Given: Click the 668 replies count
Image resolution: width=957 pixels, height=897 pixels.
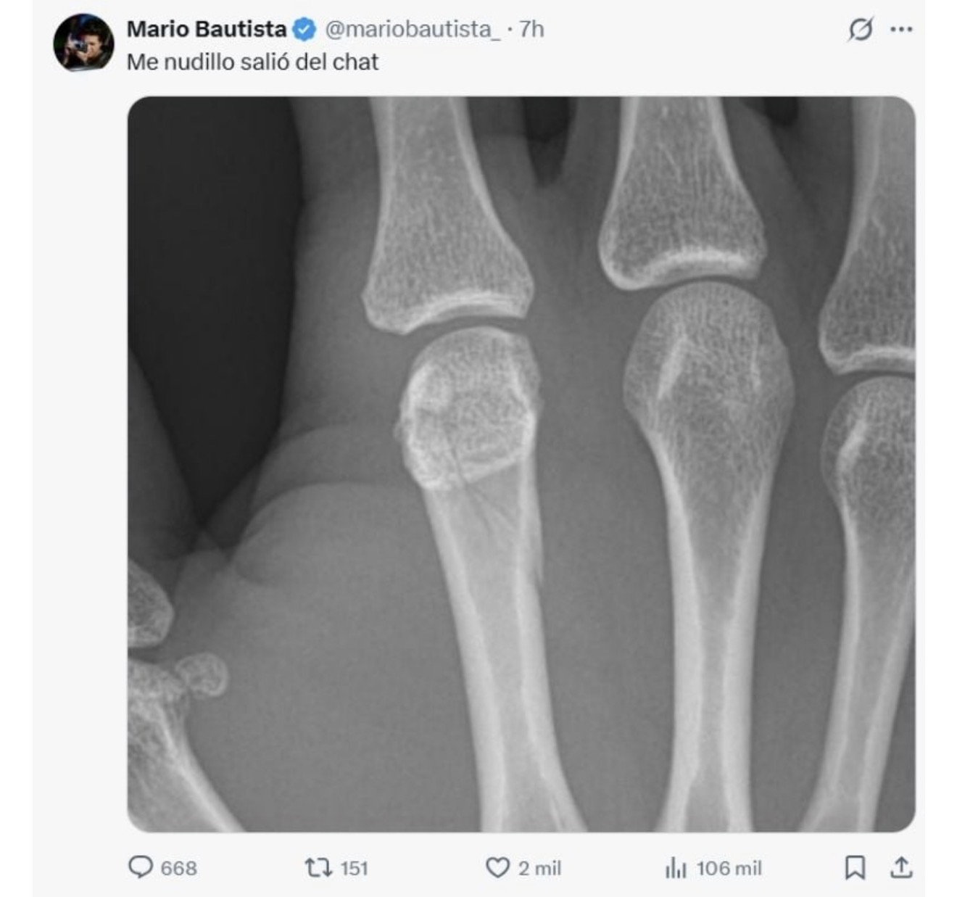Looking at the screenshot, I should 178,868.
